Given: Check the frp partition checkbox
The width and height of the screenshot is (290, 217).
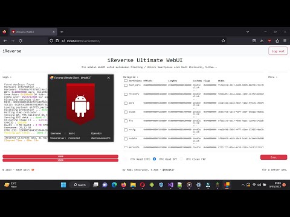Looking at the screenshot, I should 126,121.
